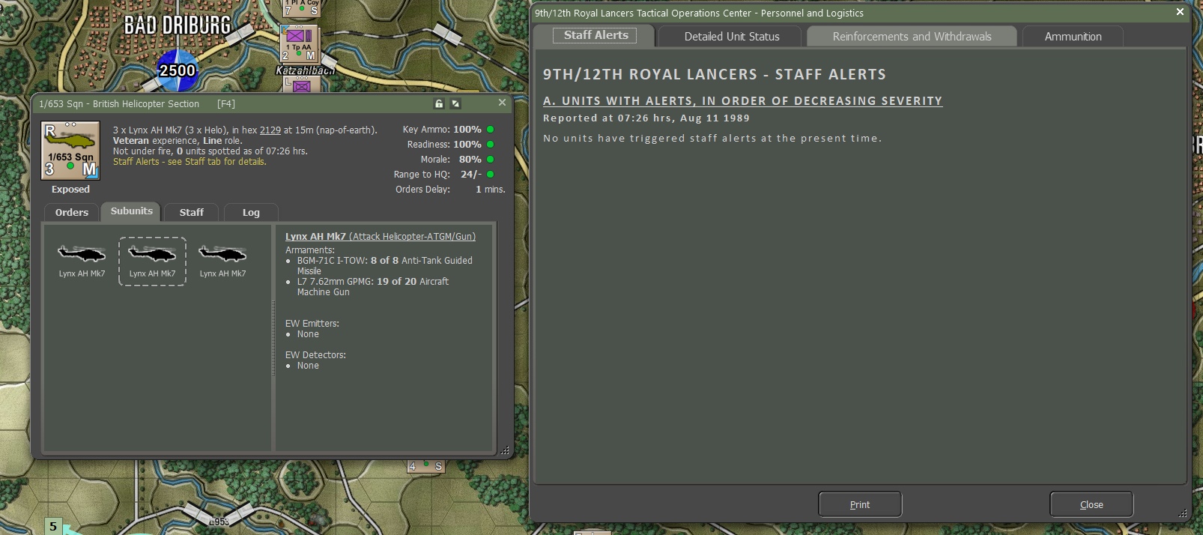Close the Tactical Operations Center window

pyautogui.click(x=1180, y=12)
